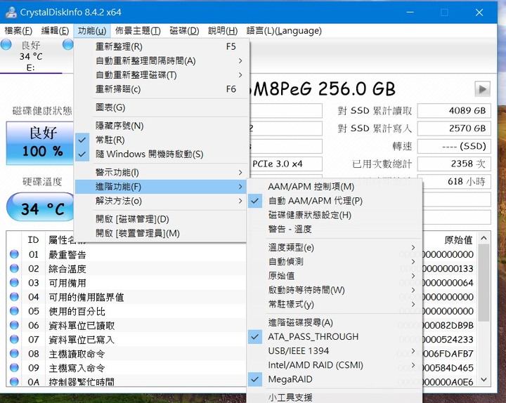This screenshot has height=403, width=506.
Task: Open the 編輯(E) menu
Action: 56,31
